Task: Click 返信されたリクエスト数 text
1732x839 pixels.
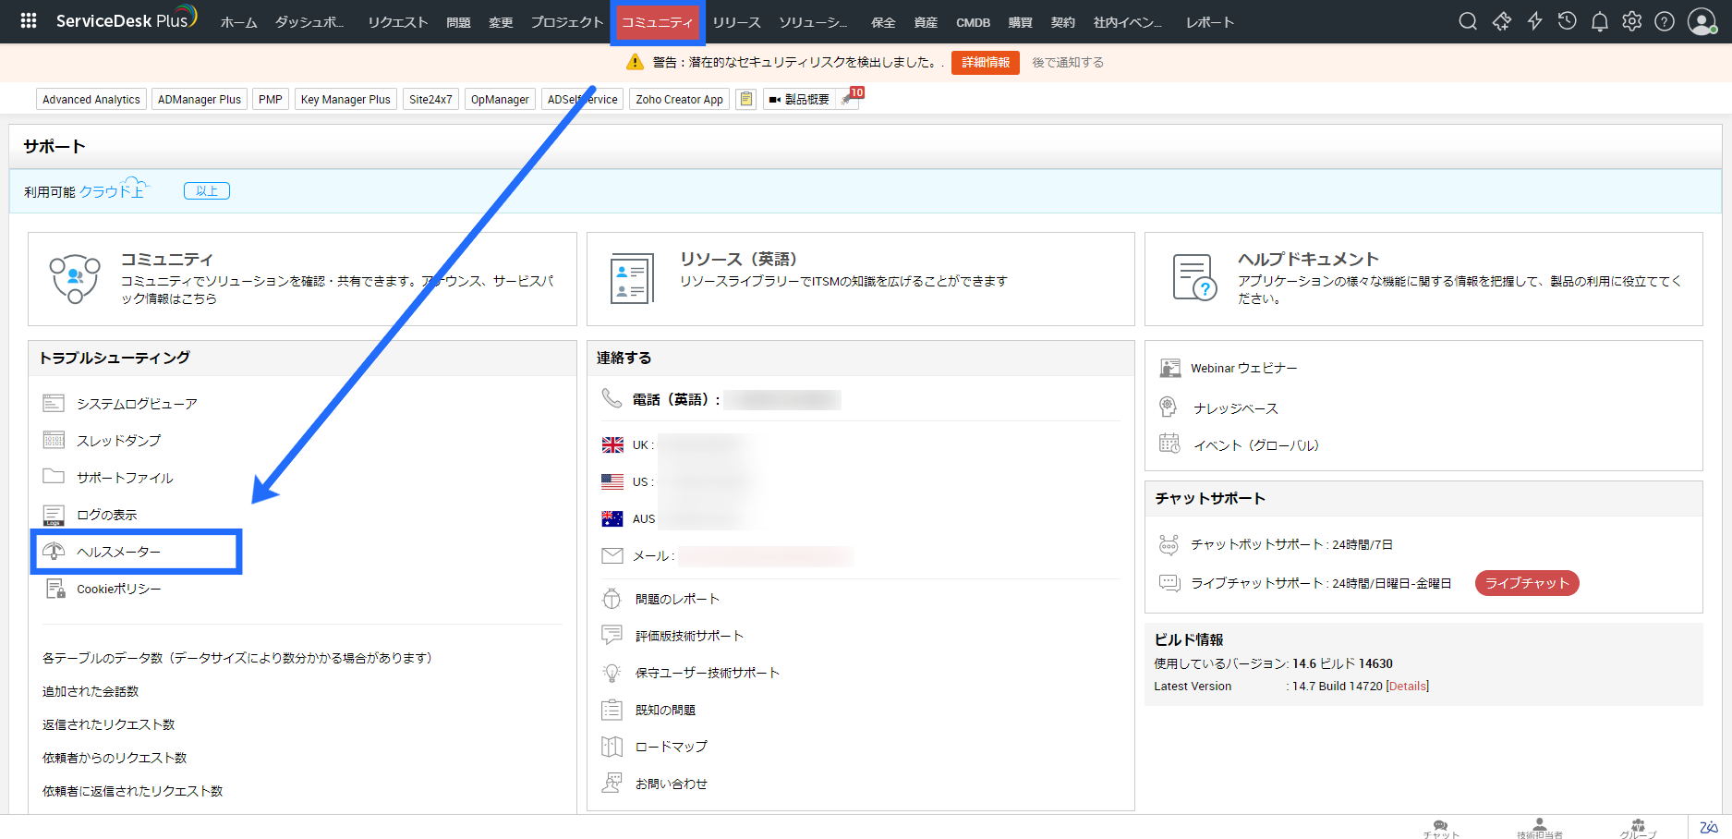Action: click(108, 724)
